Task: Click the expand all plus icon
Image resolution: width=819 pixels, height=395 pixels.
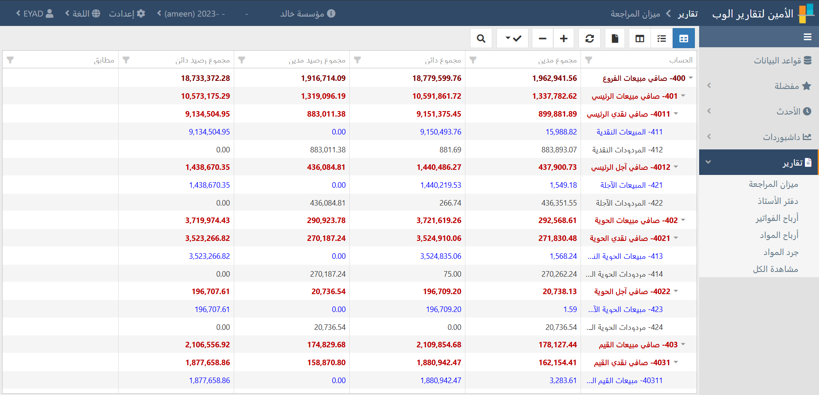Action: click(563, 39)
